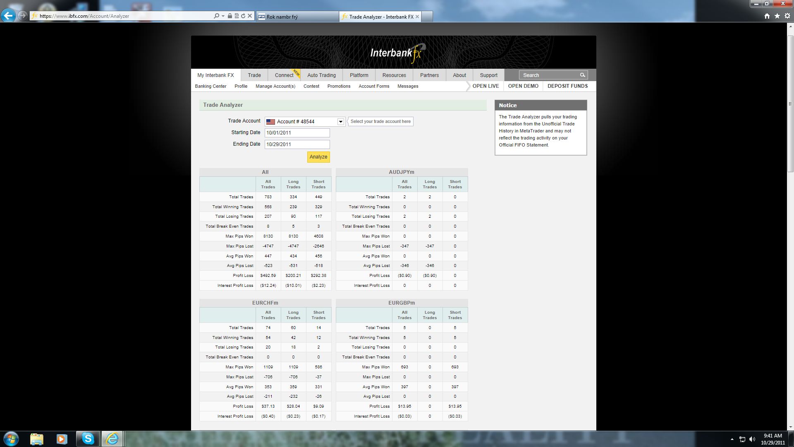Image resolution: width=794 pixels, height=447 pixels.
Task: Open the Promotions link
Action: [339, 86]
